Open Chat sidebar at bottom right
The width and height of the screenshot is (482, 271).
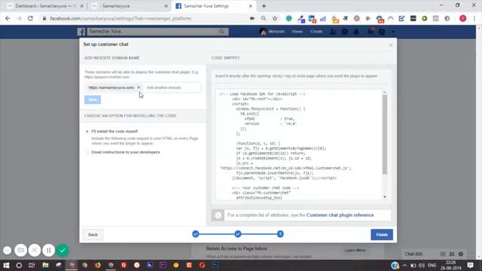413,254
